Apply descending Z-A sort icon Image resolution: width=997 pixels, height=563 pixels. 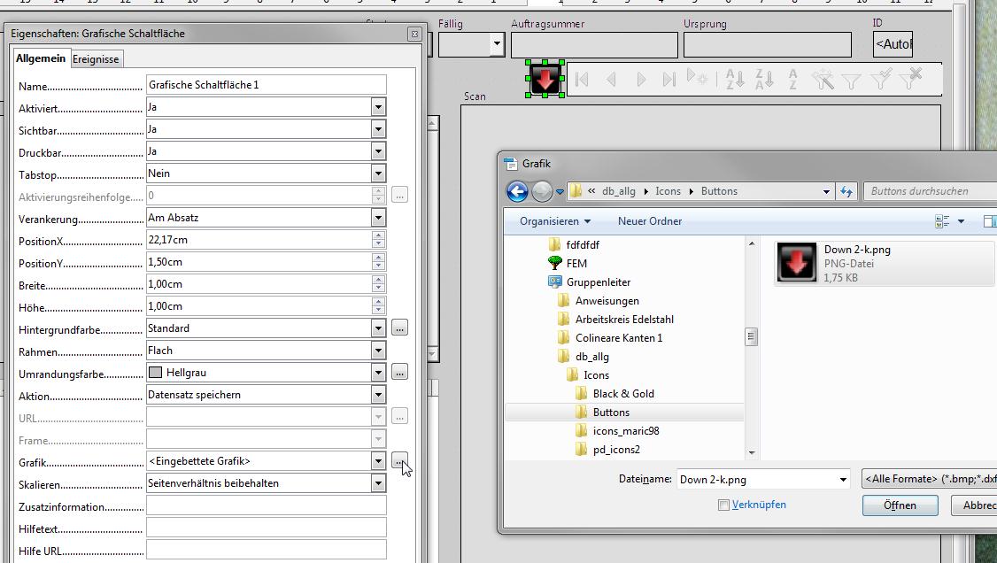763,78
